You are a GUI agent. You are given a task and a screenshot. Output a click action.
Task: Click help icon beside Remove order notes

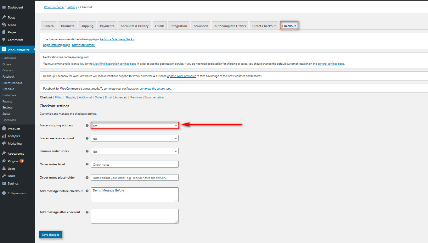87,151
